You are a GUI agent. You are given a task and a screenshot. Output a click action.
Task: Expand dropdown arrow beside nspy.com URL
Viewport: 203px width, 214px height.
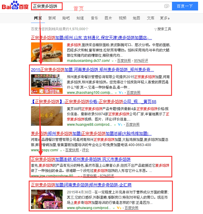point(61,150)
